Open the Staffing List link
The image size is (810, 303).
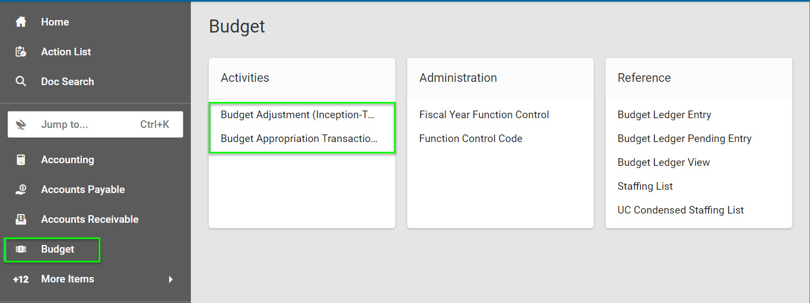click(x=645, y=186)
